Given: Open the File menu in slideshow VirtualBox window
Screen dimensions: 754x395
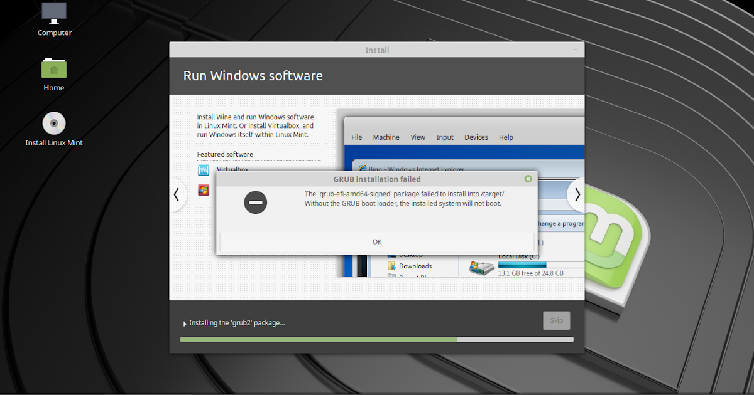Looking at the screenshot, I should 357,137.
